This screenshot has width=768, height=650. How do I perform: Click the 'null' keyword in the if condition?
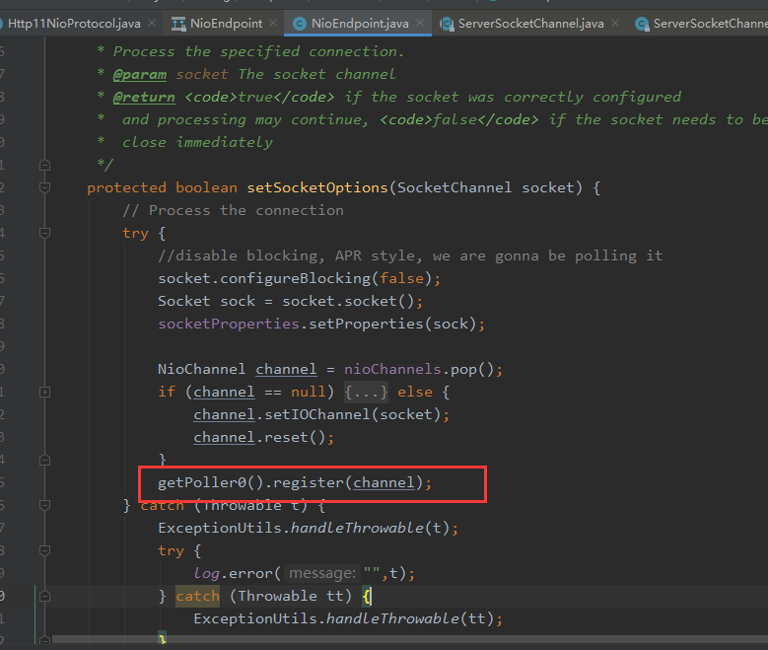click(308, 393)
